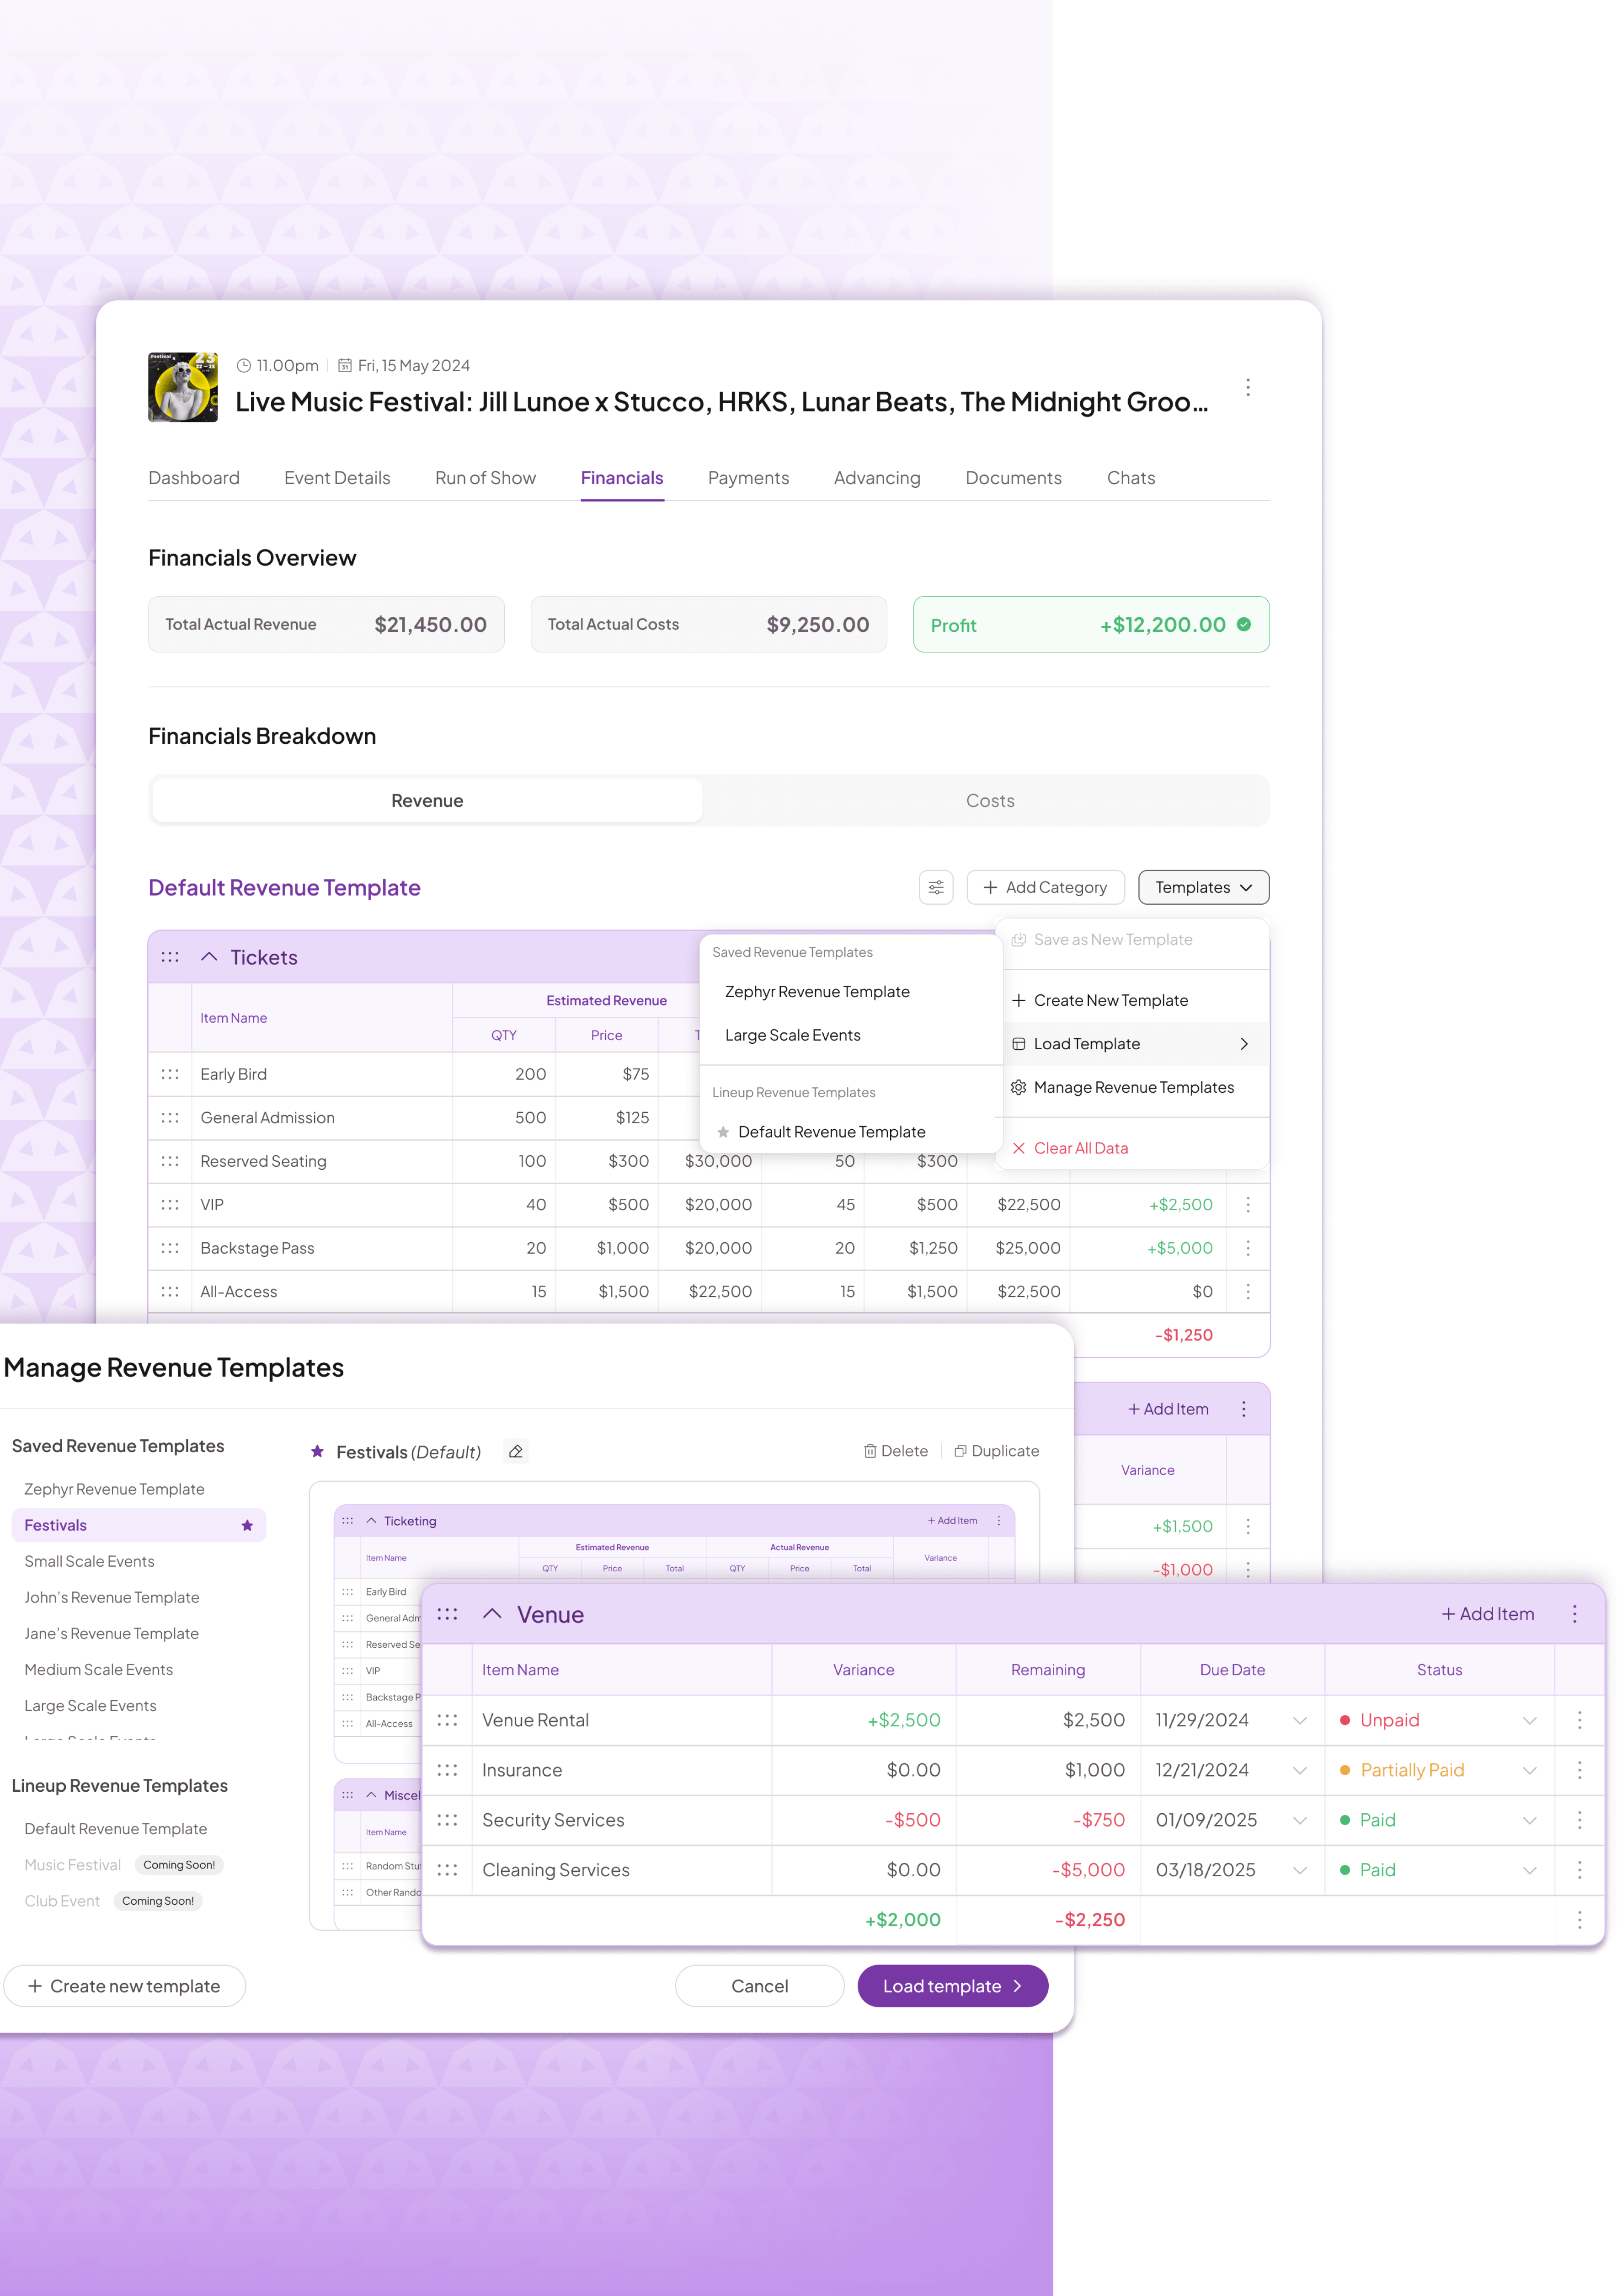Click Create new template button
The width and height of the screenshot is (1617, 2296).
(x=124, y=1986)
